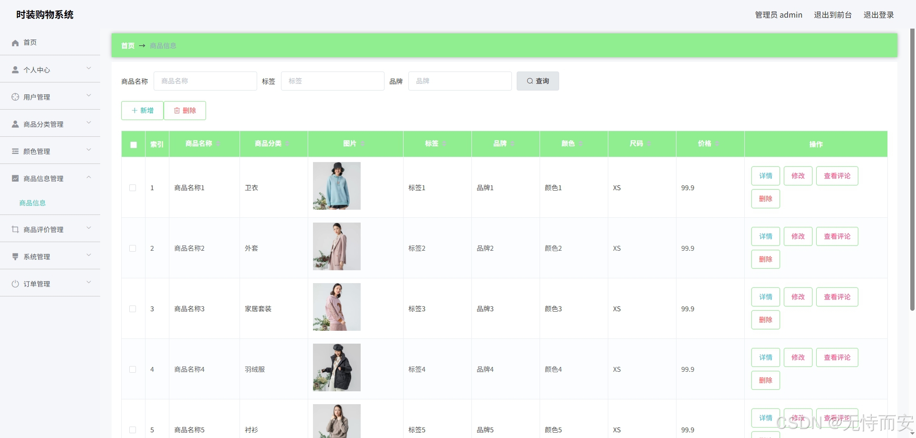Click the 新增 add button

tap(142, 111)
